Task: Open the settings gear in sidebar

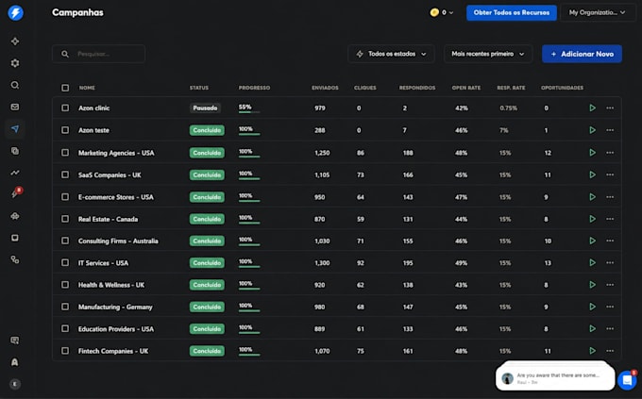Action: coord(15,63)
